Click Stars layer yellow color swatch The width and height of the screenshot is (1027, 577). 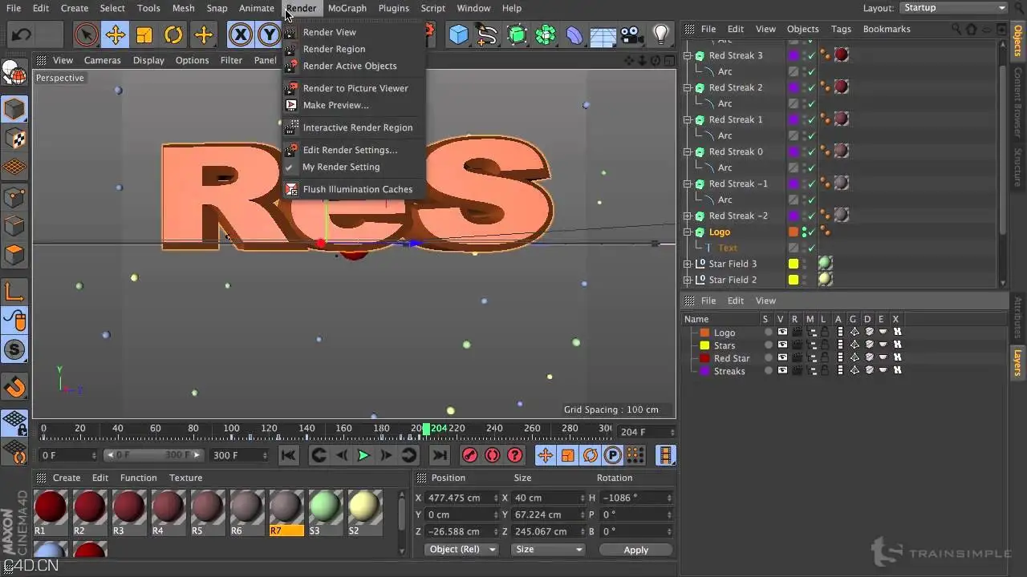click(x=704, y=345)
